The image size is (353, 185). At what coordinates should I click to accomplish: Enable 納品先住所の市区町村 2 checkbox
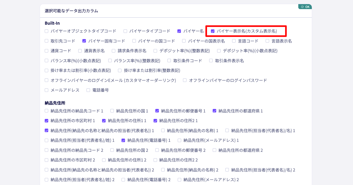pos(46,160)
